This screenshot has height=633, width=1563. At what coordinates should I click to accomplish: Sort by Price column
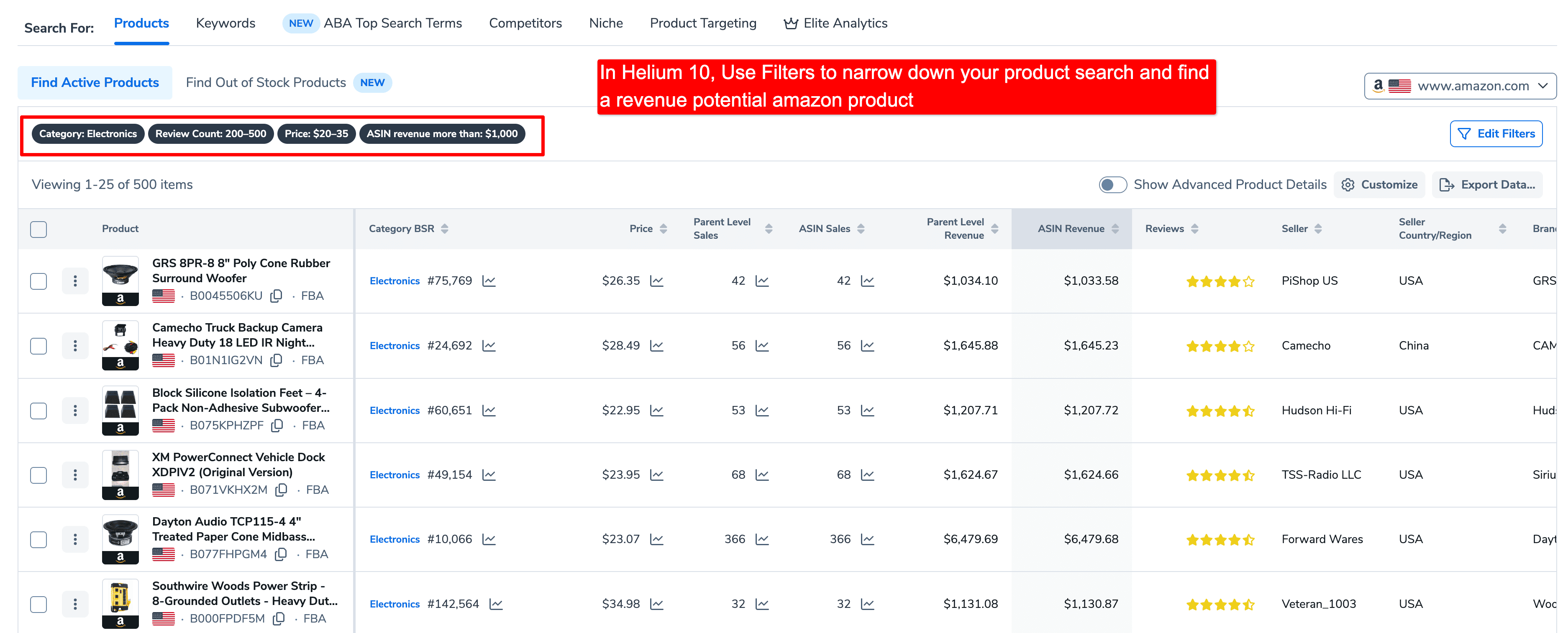[x=663, y=229]
